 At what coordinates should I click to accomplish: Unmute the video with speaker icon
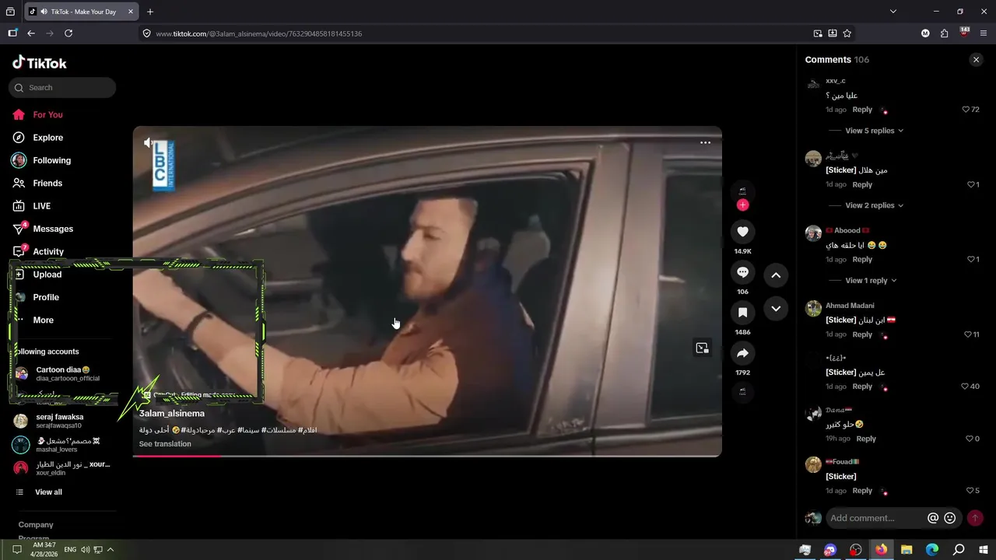(x=148, y=142)
